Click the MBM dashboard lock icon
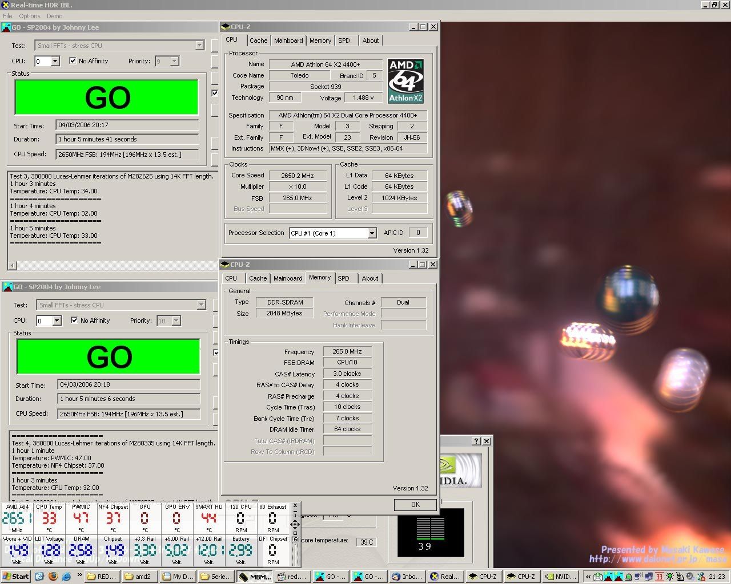The image size is (731, 584). coord(295,539)
